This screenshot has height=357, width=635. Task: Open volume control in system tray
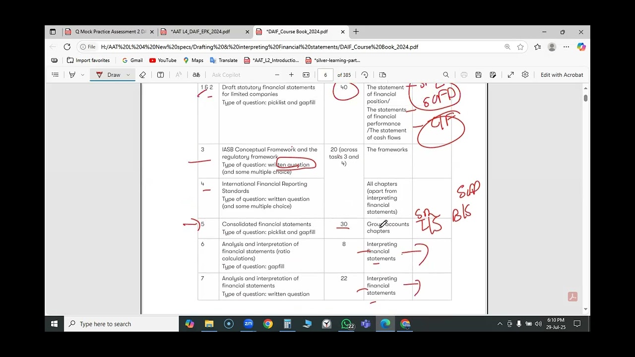pos(538,324)
